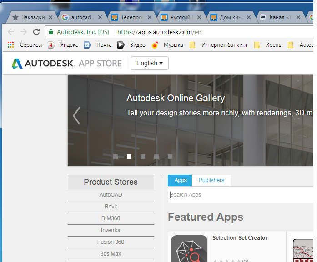317x262 pixels.
Task: Close the autocad Google search tab
Action: (100, 17)
